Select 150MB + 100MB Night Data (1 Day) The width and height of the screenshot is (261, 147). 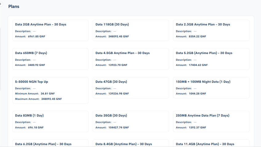point(203,82)
